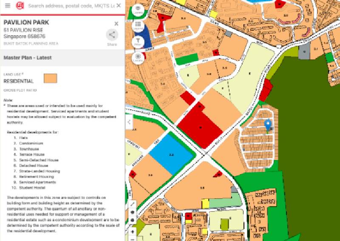The width and height of the screenshot is (340, 241).
Task: Collapse the side panel with arrow
Action: (x=129, y=122)
